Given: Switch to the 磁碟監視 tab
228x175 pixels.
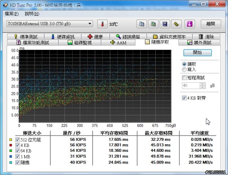Looking at the screenshot, I should point(80,42).
